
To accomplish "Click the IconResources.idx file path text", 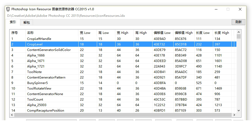I will pos(66,16).
